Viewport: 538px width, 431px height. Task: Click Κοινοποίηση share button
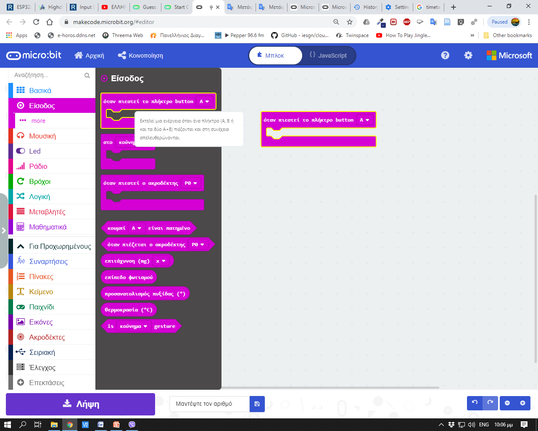tap(140, 56)
